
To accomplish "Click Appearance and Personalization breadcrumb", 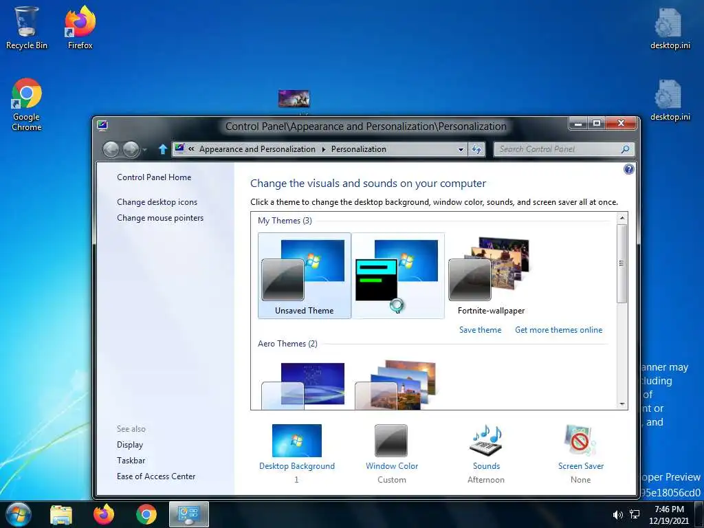I will (257, 149).
